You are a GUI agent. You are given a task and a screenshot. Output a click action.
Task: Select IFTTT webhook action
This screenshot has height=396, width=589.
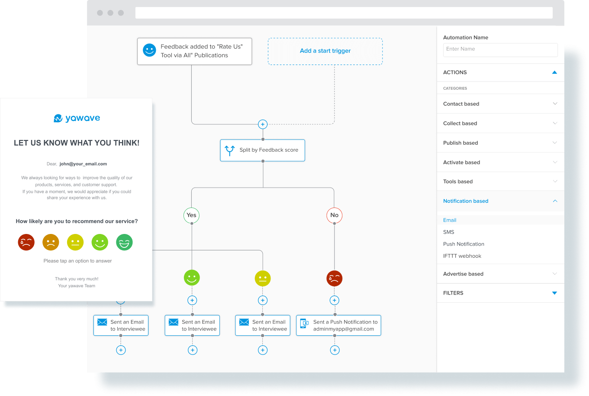click(x=462, y=256)
